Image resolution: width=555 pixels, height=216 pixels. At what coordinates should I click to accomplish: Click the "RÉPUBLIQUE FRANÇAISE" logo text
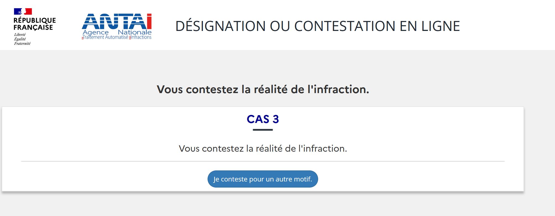[x=35, y=24]
